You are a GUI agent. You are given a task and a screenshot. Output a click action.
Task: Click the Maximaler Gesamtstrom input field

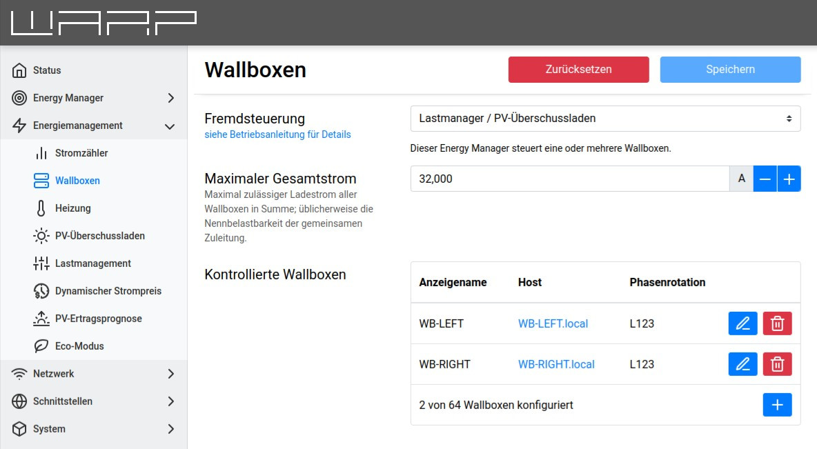tap(569, 179)
